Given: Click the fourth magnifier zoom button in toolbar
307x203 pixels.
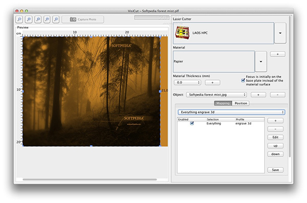Looking at the screenshot, I should pyautogui.click(x=47, y=19).
